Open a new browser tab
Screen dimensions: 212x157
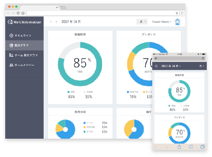pyautogui.click(x=63, y=7)
